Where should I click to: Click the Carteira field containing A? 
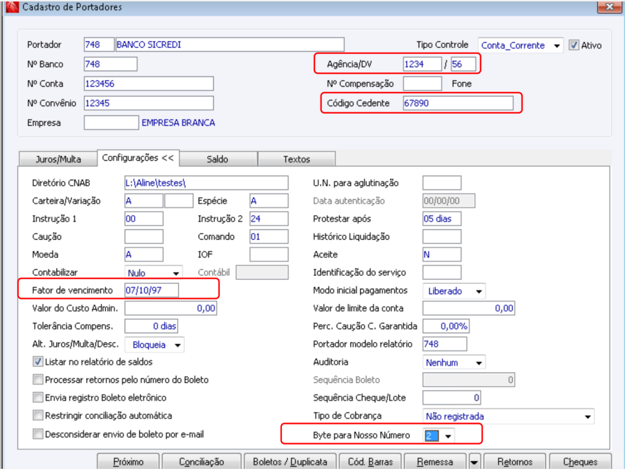pos(144,201)
